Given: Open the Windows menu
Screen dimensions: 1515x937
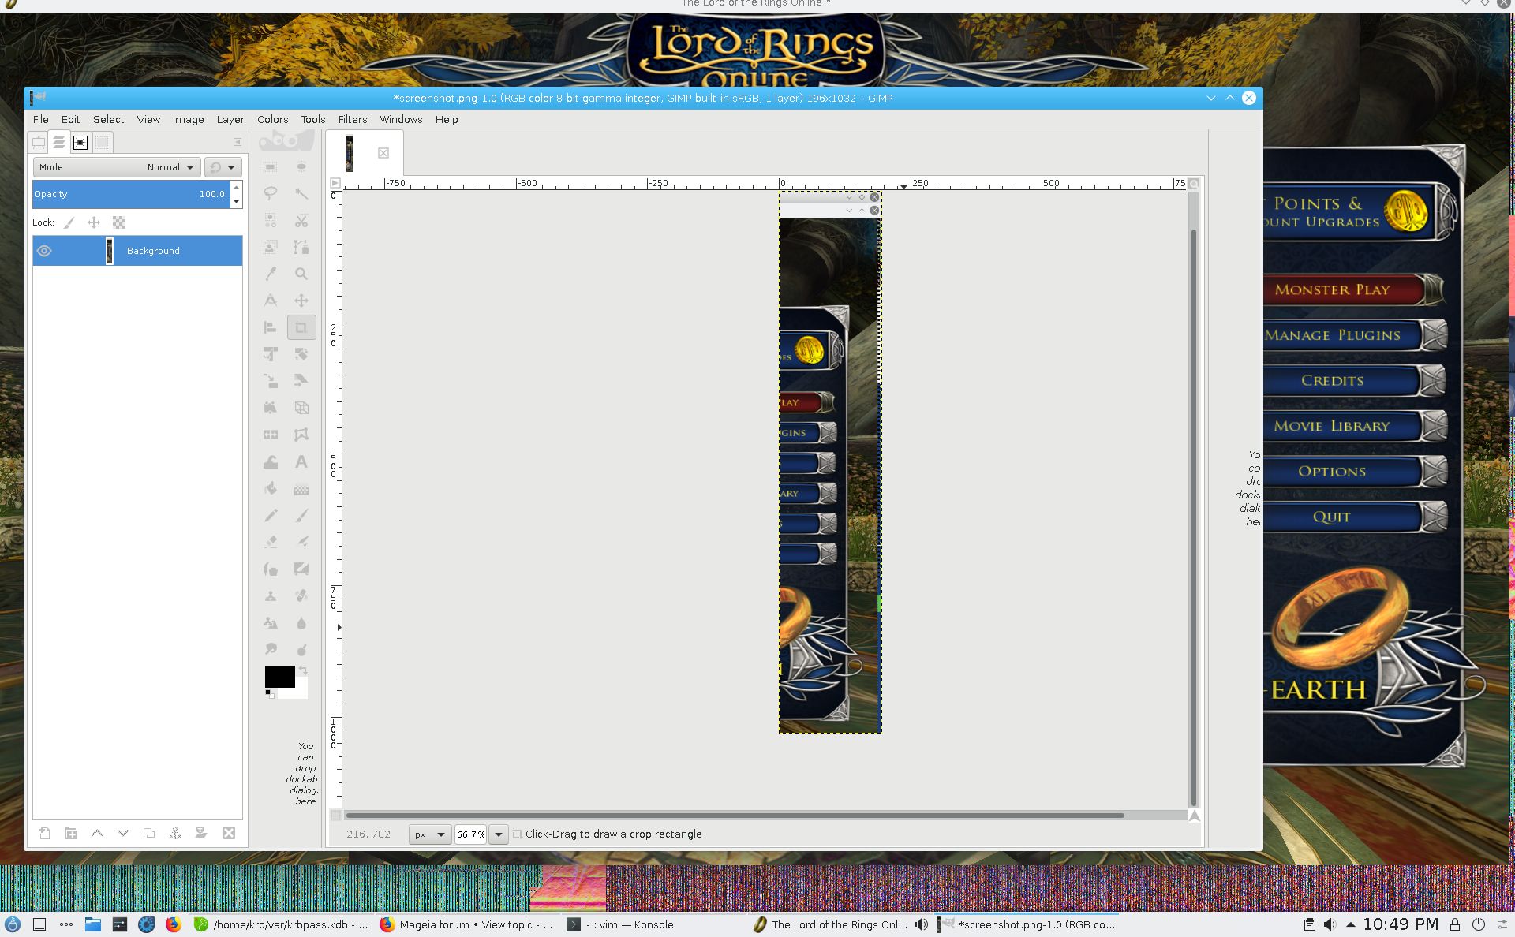Looking at the screenshot, I should pyautogui.click(x=401, y=119).
